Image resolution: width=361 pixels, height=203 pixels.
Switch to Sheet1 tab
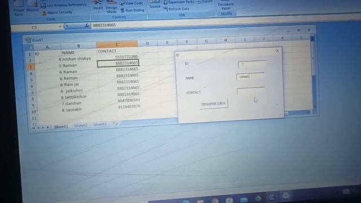click(61, 126)
